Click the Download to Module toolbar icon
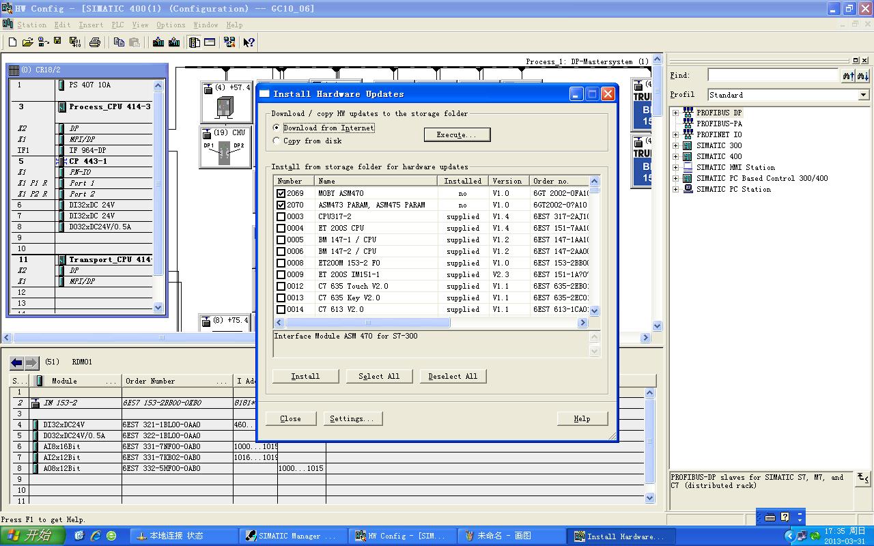This screenshot has height=546, width=874. coord(158,42)
